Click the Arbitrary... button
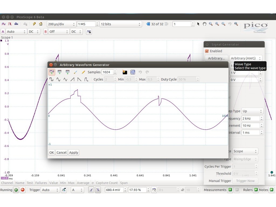The height and width of the screenshot is (207, 276). (x=216, y=58)
